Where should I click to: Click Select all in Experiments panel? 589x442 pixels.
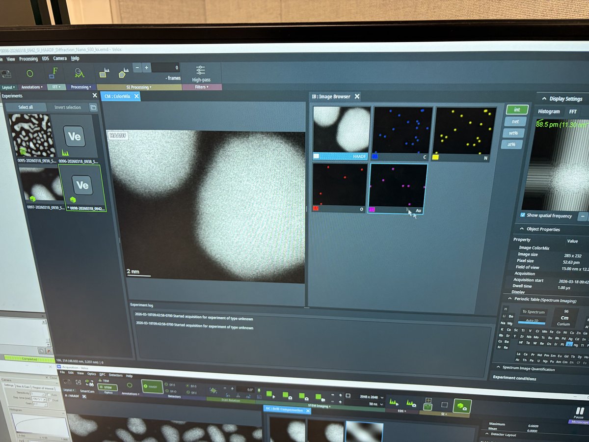[x=26, y=107]
